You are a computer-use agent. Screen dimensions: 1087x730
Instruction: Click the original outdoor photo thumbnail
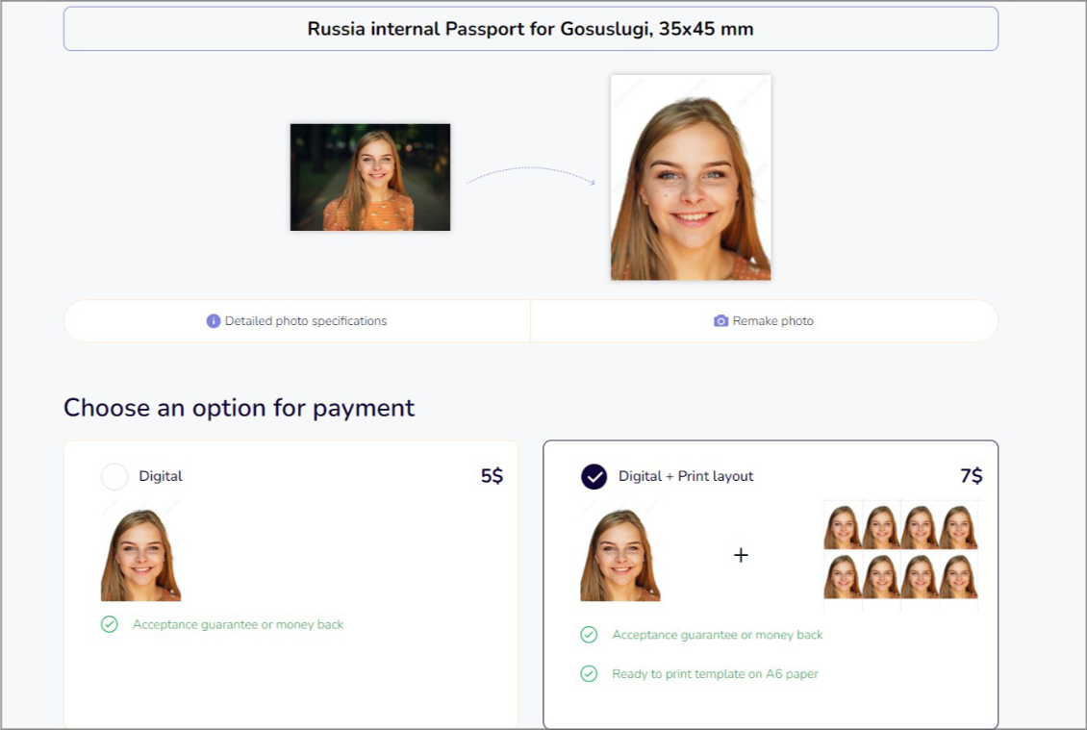point(370,177)
